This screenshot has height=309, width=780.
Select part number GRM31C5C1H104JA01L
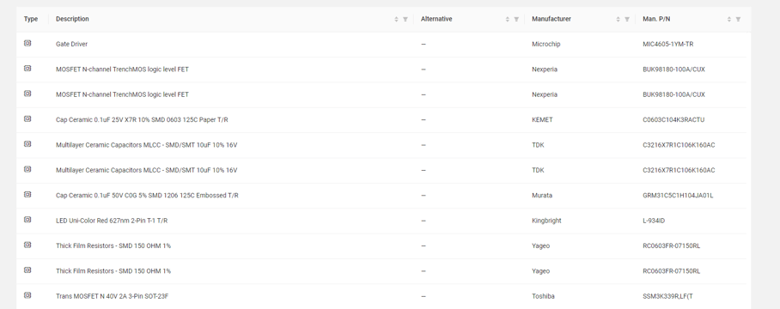tap(678, 195)
